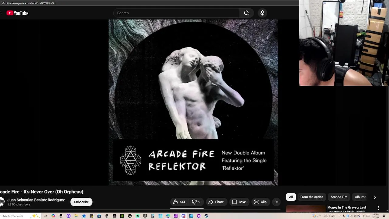
Task: Click the 1.25K subscribers text
Action: point(19,205)
